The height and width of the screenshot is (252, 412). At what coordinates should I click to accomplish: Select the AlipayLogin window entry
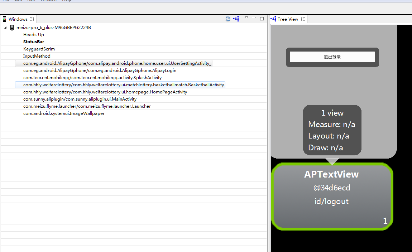coord(100,71)
